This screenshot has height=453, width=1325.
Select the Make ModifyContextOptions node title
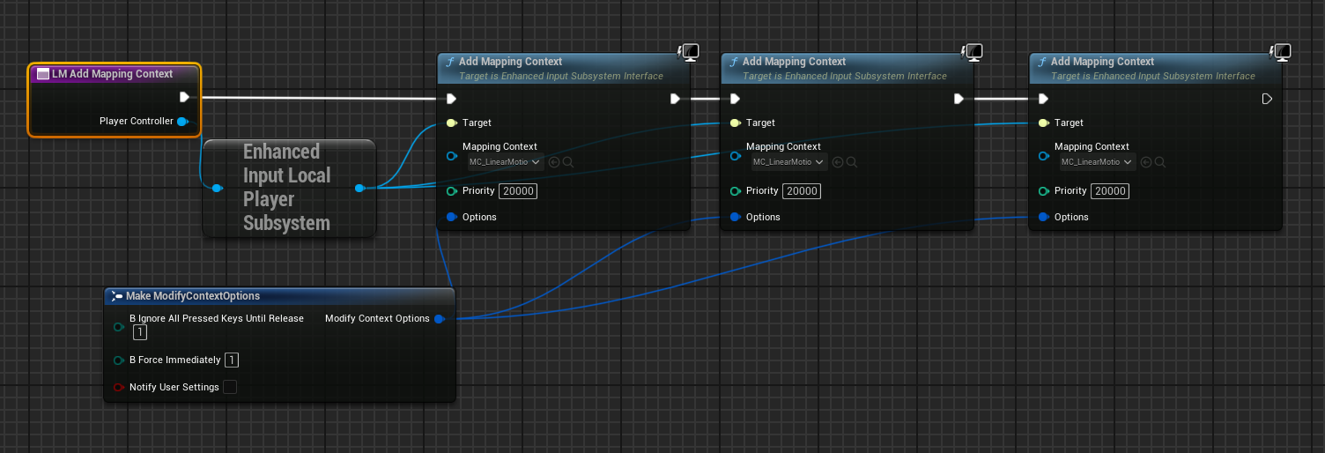click(193, 296)
